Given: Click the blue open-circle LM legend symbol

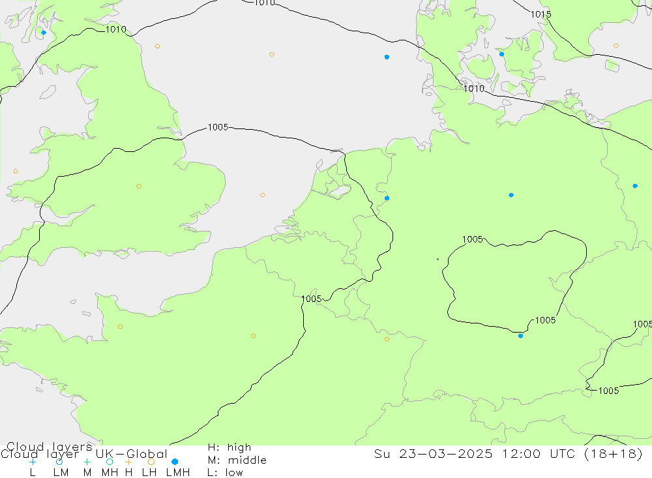Looking at the screenshot, I should pos(59,462).
